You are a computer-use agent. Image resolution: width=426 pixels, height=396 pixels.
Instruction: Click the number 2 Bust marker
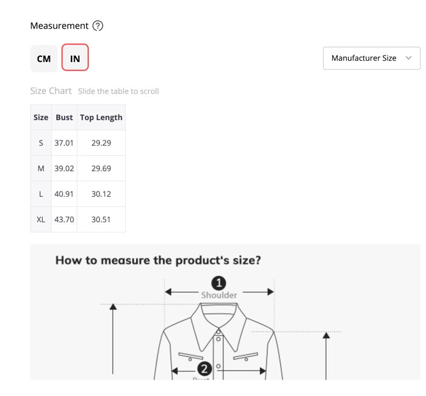pos(204,369)
